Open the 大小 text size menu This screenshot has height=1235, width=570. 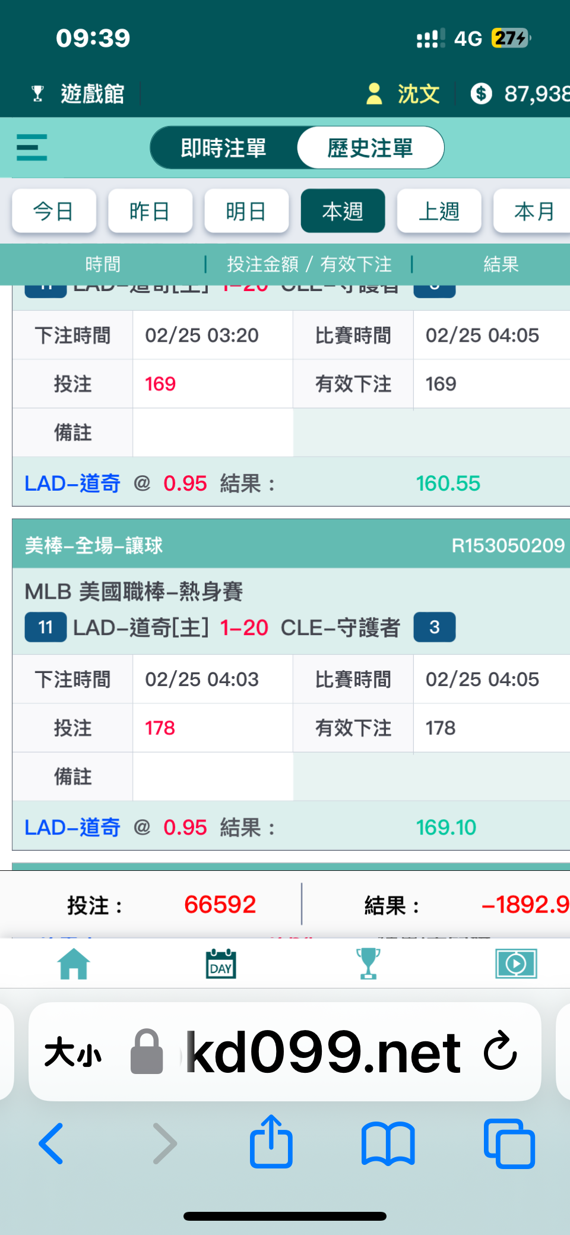coord(73,1052)
